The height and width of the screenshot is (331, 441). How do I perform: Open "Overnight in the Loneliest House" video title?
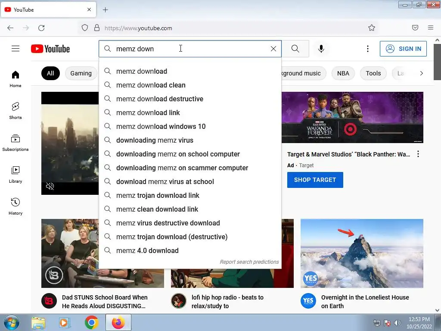(365, 301)
